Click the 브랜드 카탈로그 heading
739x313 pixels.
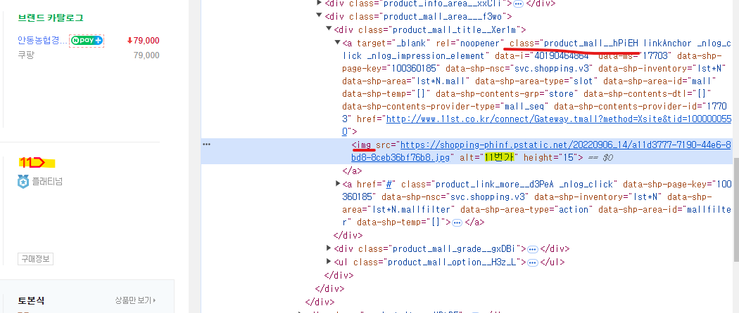click(51, 18)
